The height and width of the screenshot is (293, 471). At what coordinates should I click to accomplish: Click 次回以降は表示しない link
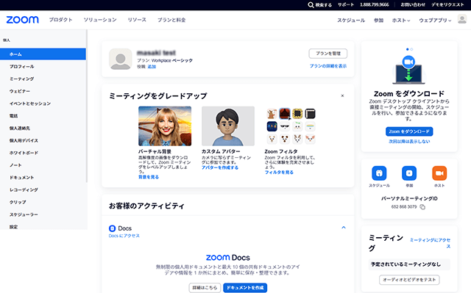click(409, 142)
